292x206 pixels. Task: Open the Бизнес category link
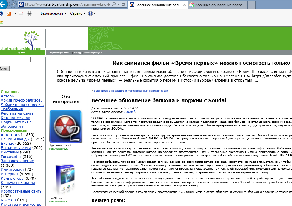[x=7, y=144]
